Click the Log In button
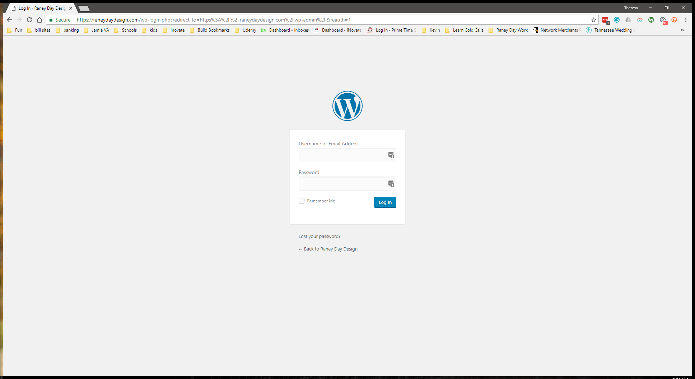 [385, 202]
